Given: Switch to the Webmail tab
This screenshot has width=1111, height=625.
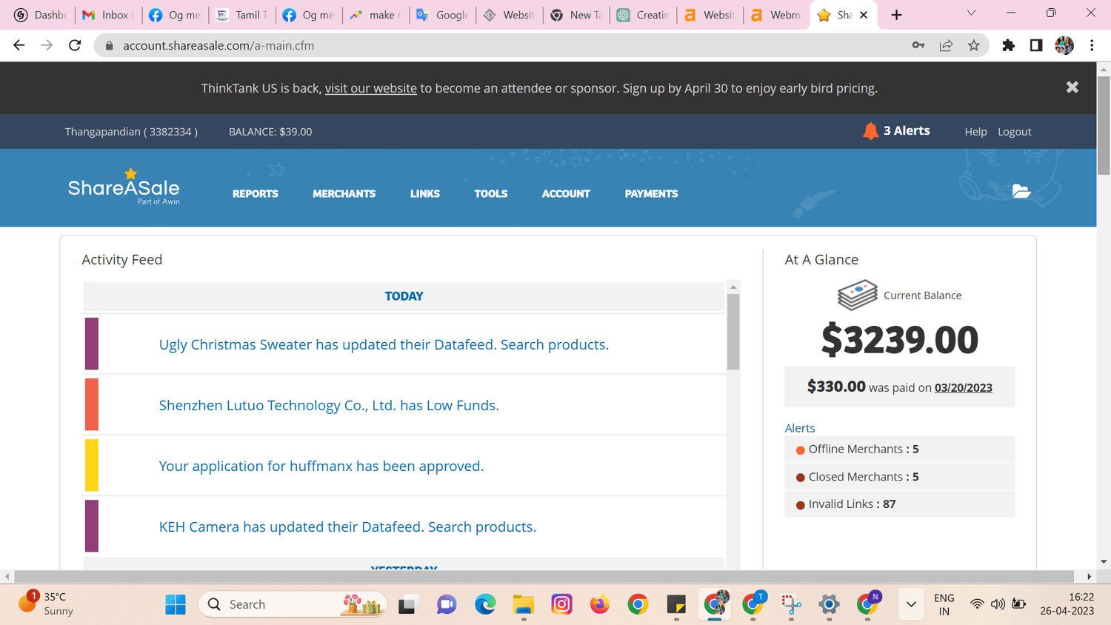Looking at the screenshot, I should point(776,15).
